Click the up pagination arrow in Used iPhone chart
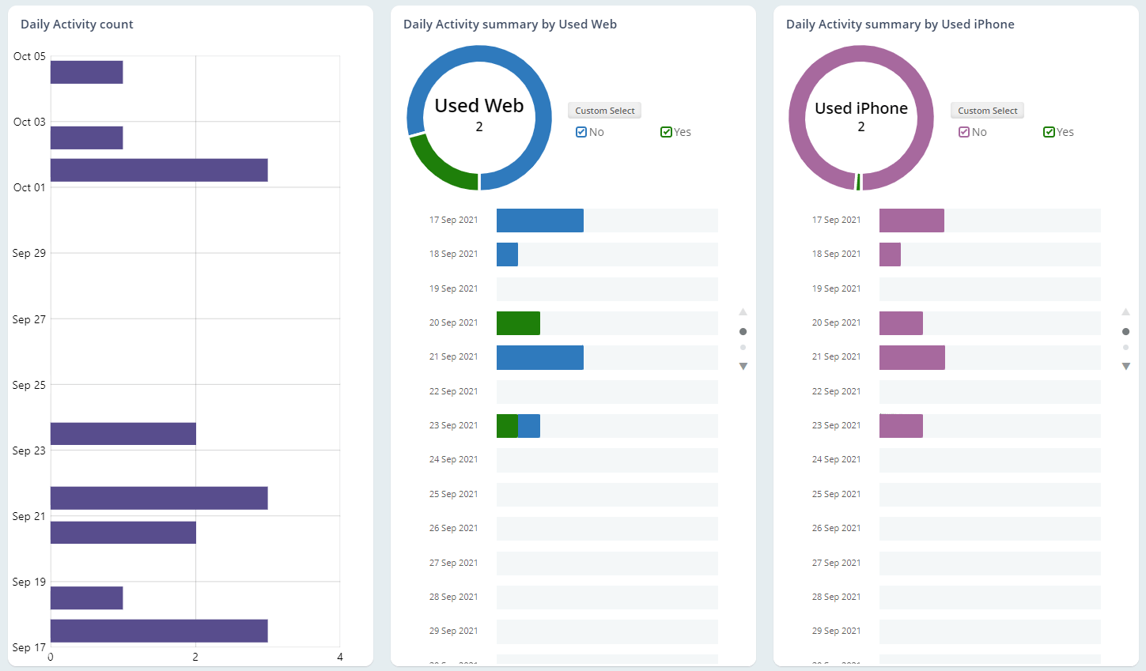1146x671 pixels. [x=1125, y=311]
